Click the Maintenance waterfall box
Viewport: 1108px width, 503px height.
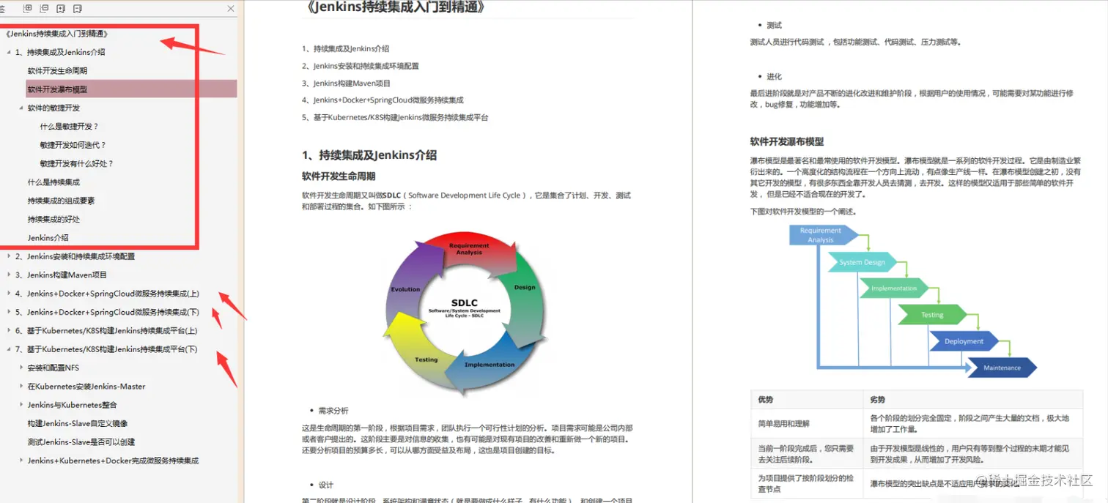click(1002, 368)
